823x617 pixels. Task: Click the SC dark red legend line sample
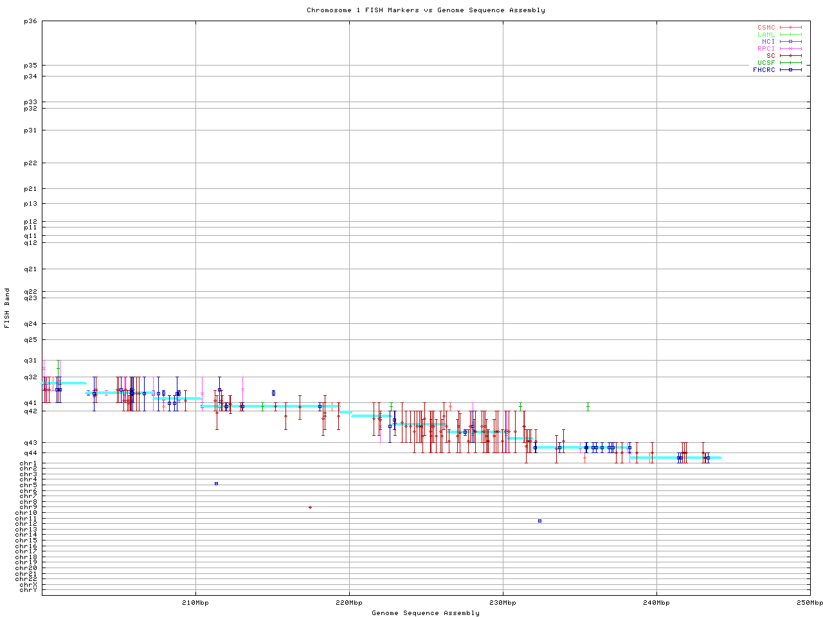(791, 56)
